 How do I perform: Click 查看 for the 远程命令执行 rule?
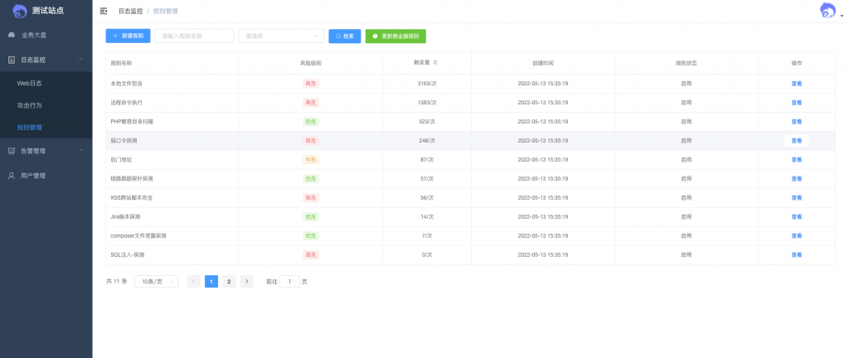[x=797, y=103]
